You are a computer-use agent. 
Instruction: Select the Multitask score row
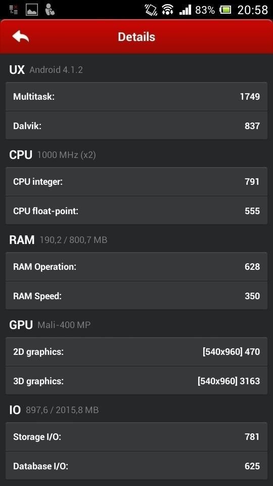point(136,96)
